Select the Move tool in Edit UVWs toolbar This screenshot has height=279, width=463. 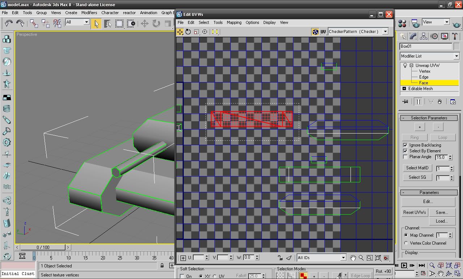point(180,32)
